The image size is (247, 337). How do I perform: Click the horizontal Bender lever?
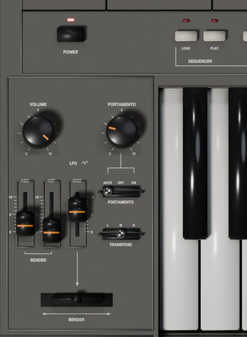[77, 299]
